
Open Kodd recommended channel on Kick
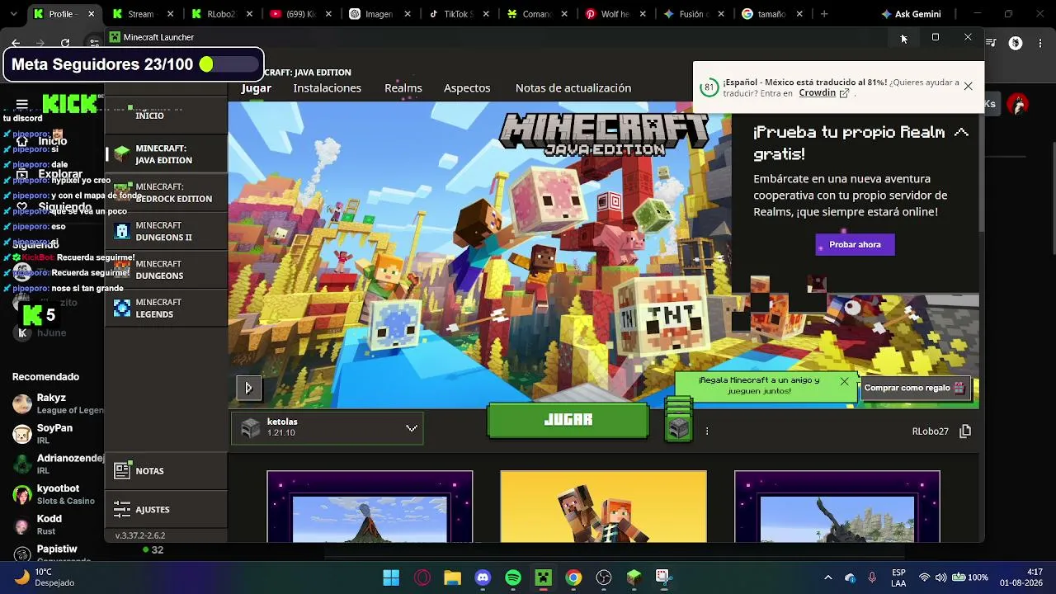pos(58,525)
